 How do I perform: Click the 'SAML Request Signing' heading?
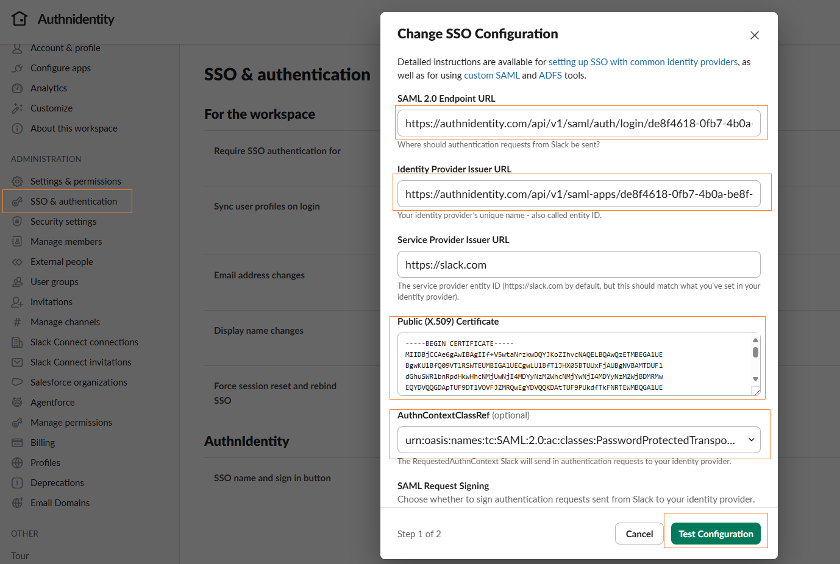pyautogui.click(x=443, y=486)
